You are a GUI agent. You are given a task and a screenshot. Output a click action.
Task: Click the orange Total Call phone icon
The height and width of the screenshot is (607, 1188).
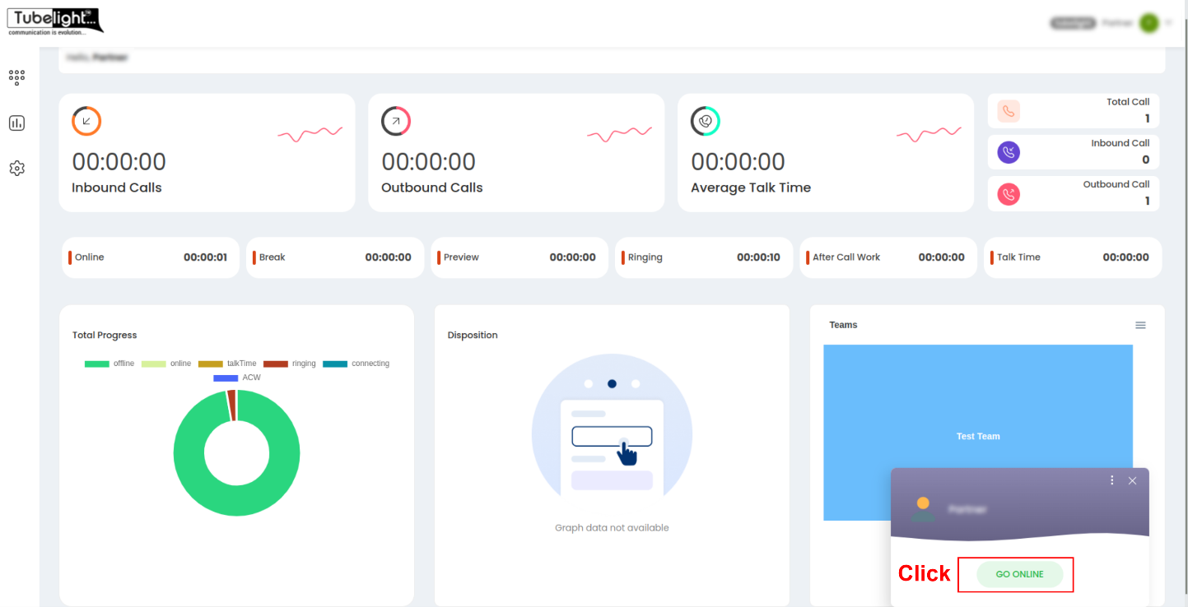(1009, 111)
